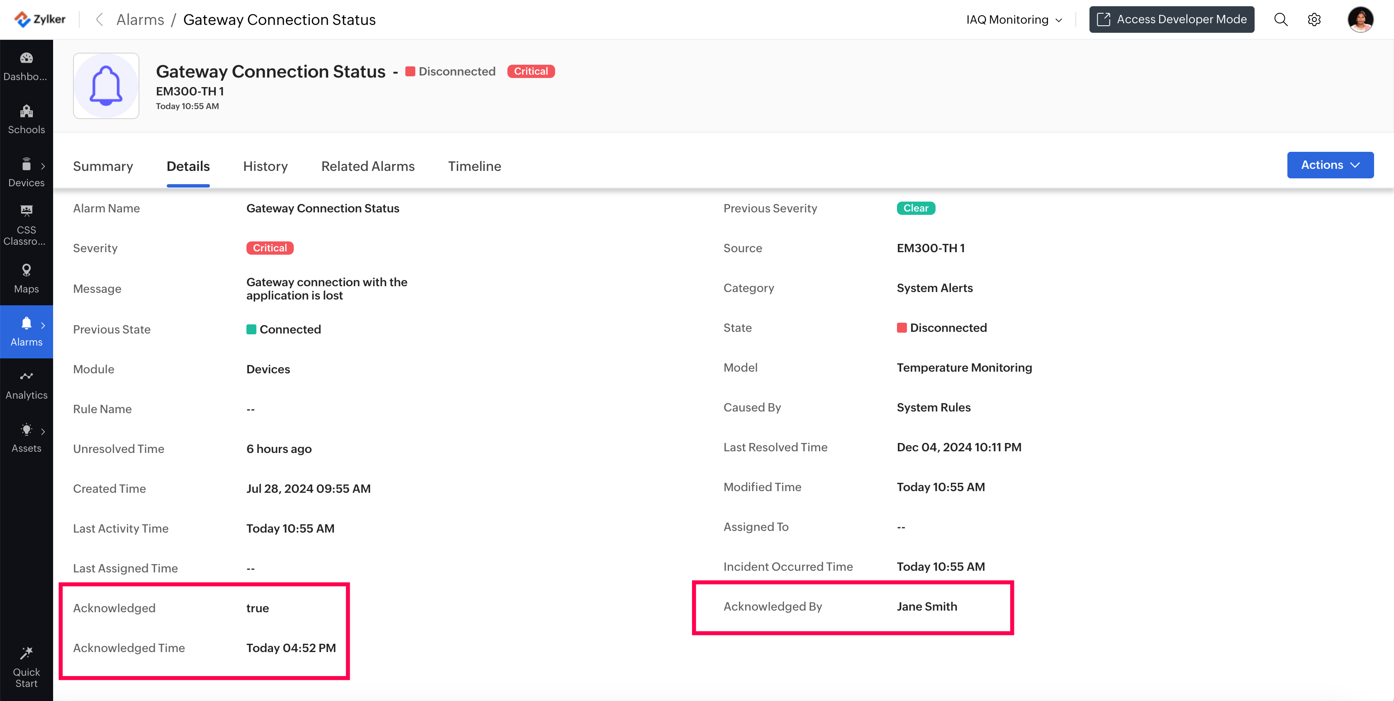Open the Actions dropdown button
This screenshot has height=701, width=1394.
1330,165
